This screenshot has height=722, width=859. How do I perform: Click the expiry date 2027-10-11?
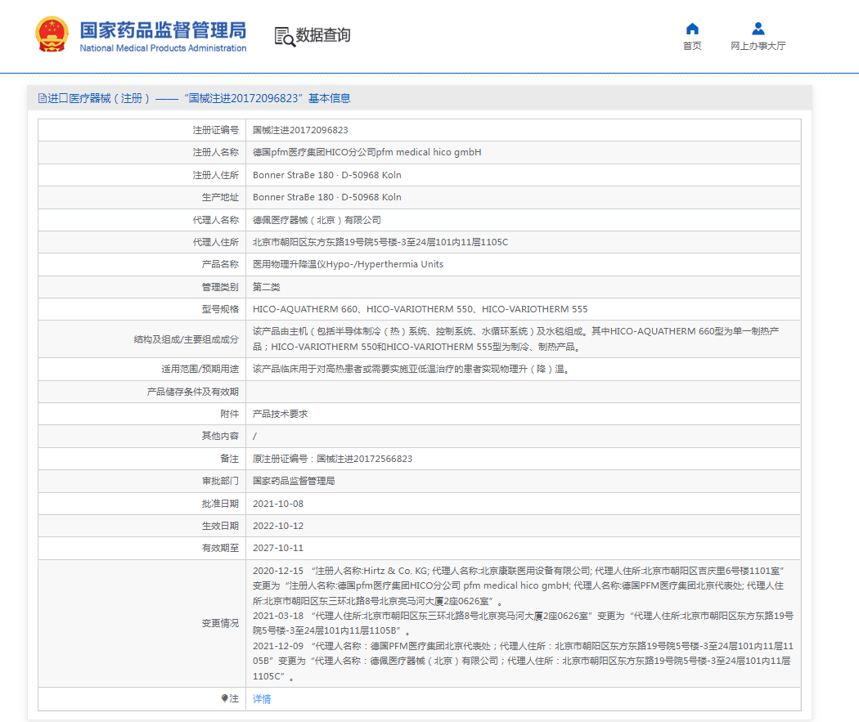(278, 548)
